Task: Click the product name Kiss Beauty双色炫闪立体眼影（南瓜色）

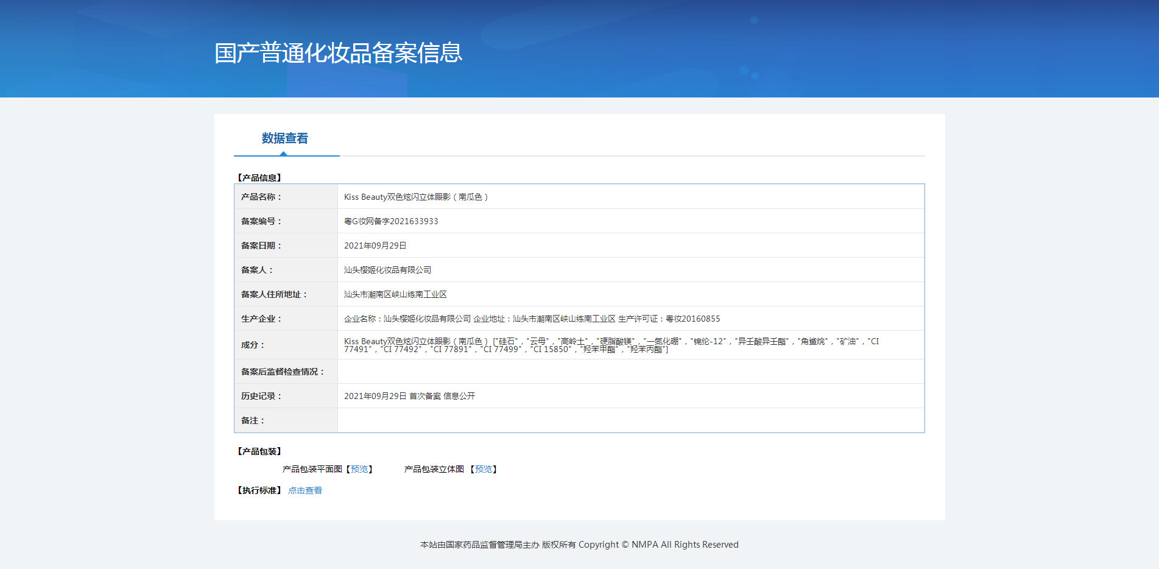Action: click(x=416, y=197)
